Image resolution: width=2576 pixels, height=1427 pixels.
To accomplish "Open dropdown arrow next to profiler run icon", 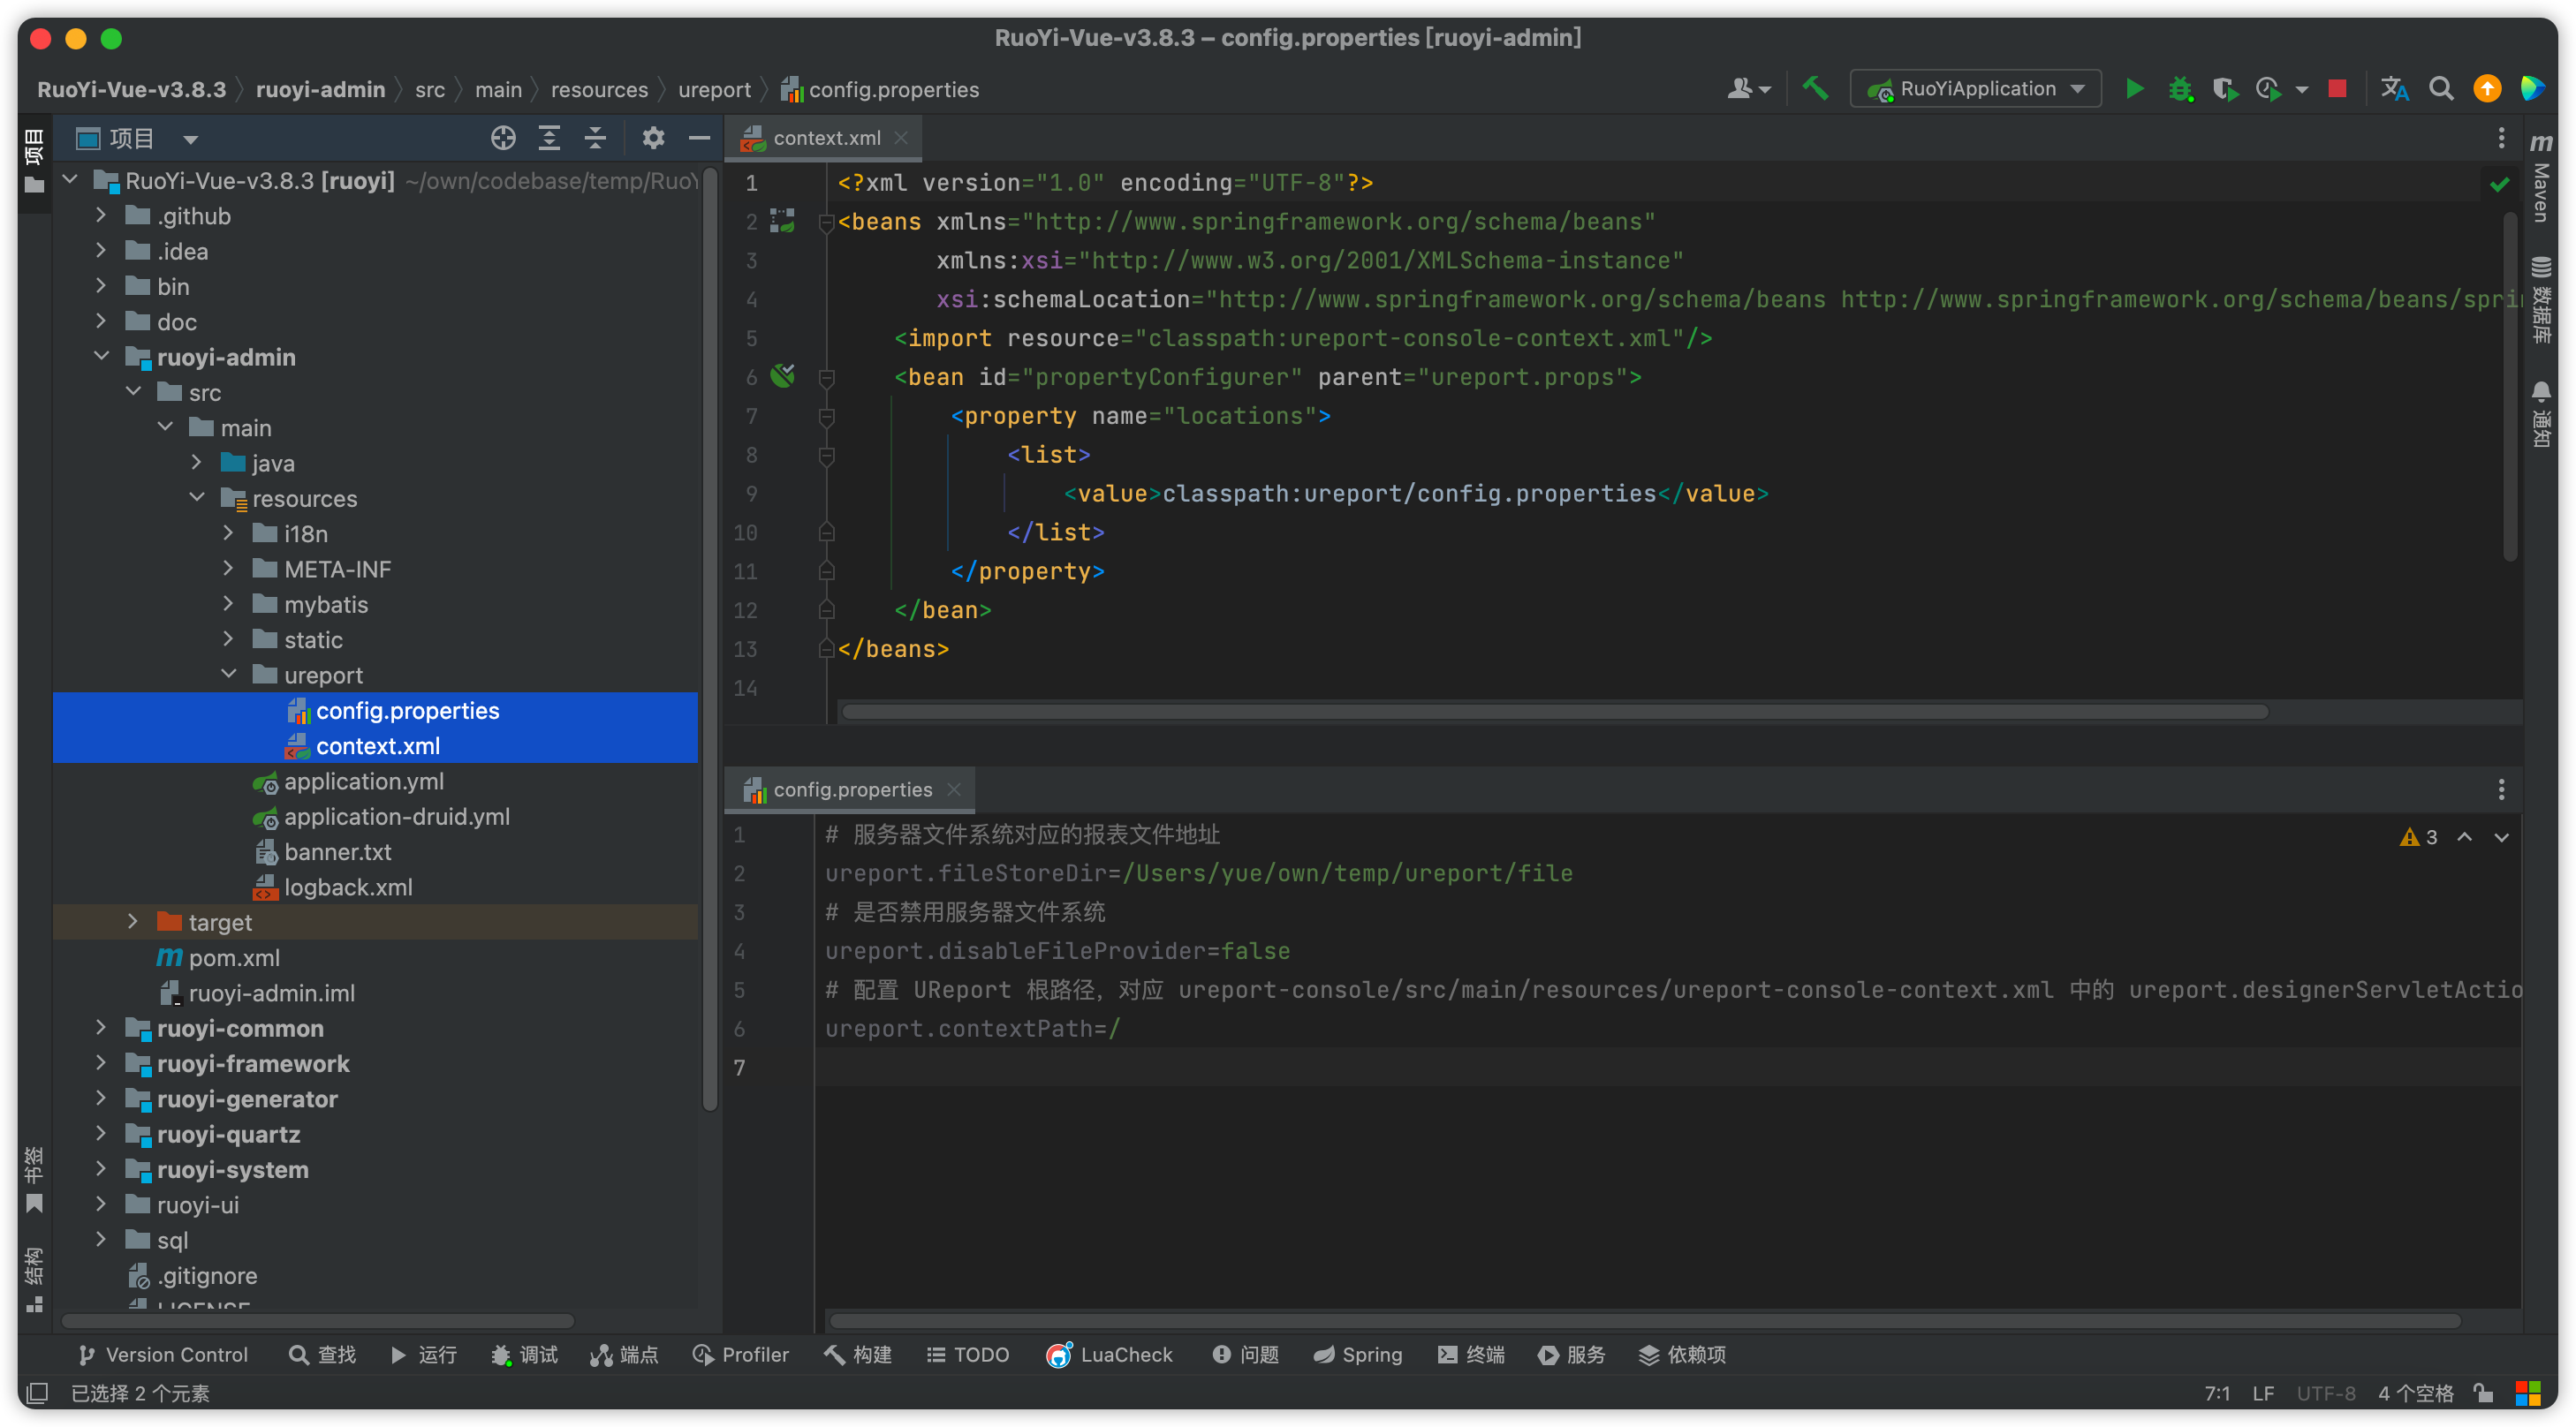I will (2301, 90).
